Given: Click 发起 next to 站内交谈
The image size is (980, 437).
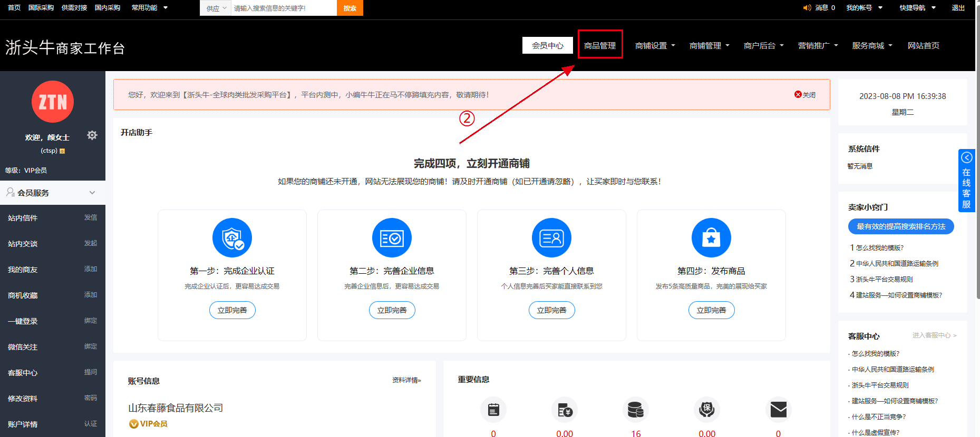Looking at the screenshot, I should click(x=91, y=243).
